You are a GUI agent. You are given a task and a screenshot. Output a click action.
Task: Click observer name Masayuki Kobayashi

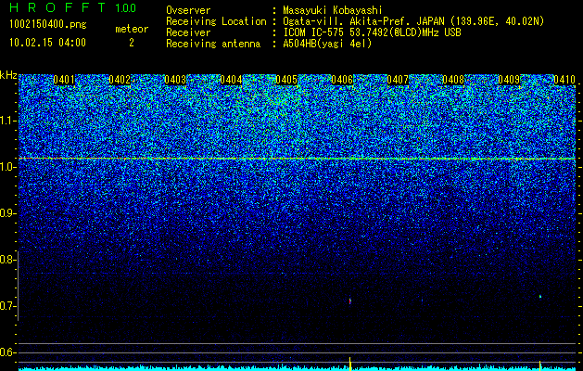[333, 10]
